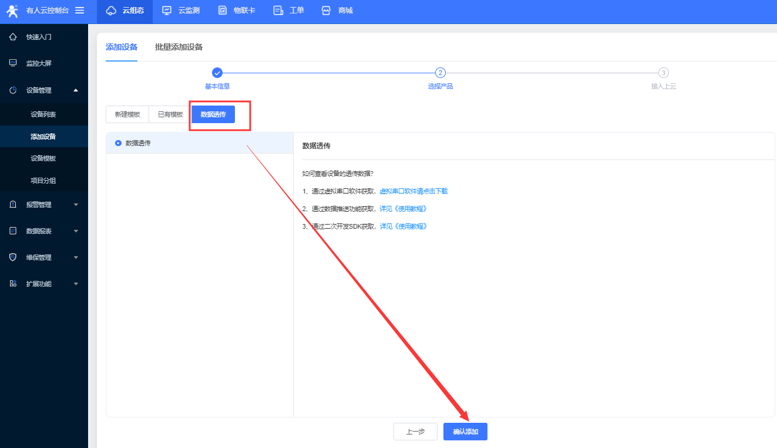
Task: Select the 已有模板 template tab
Action: [170, 114]
